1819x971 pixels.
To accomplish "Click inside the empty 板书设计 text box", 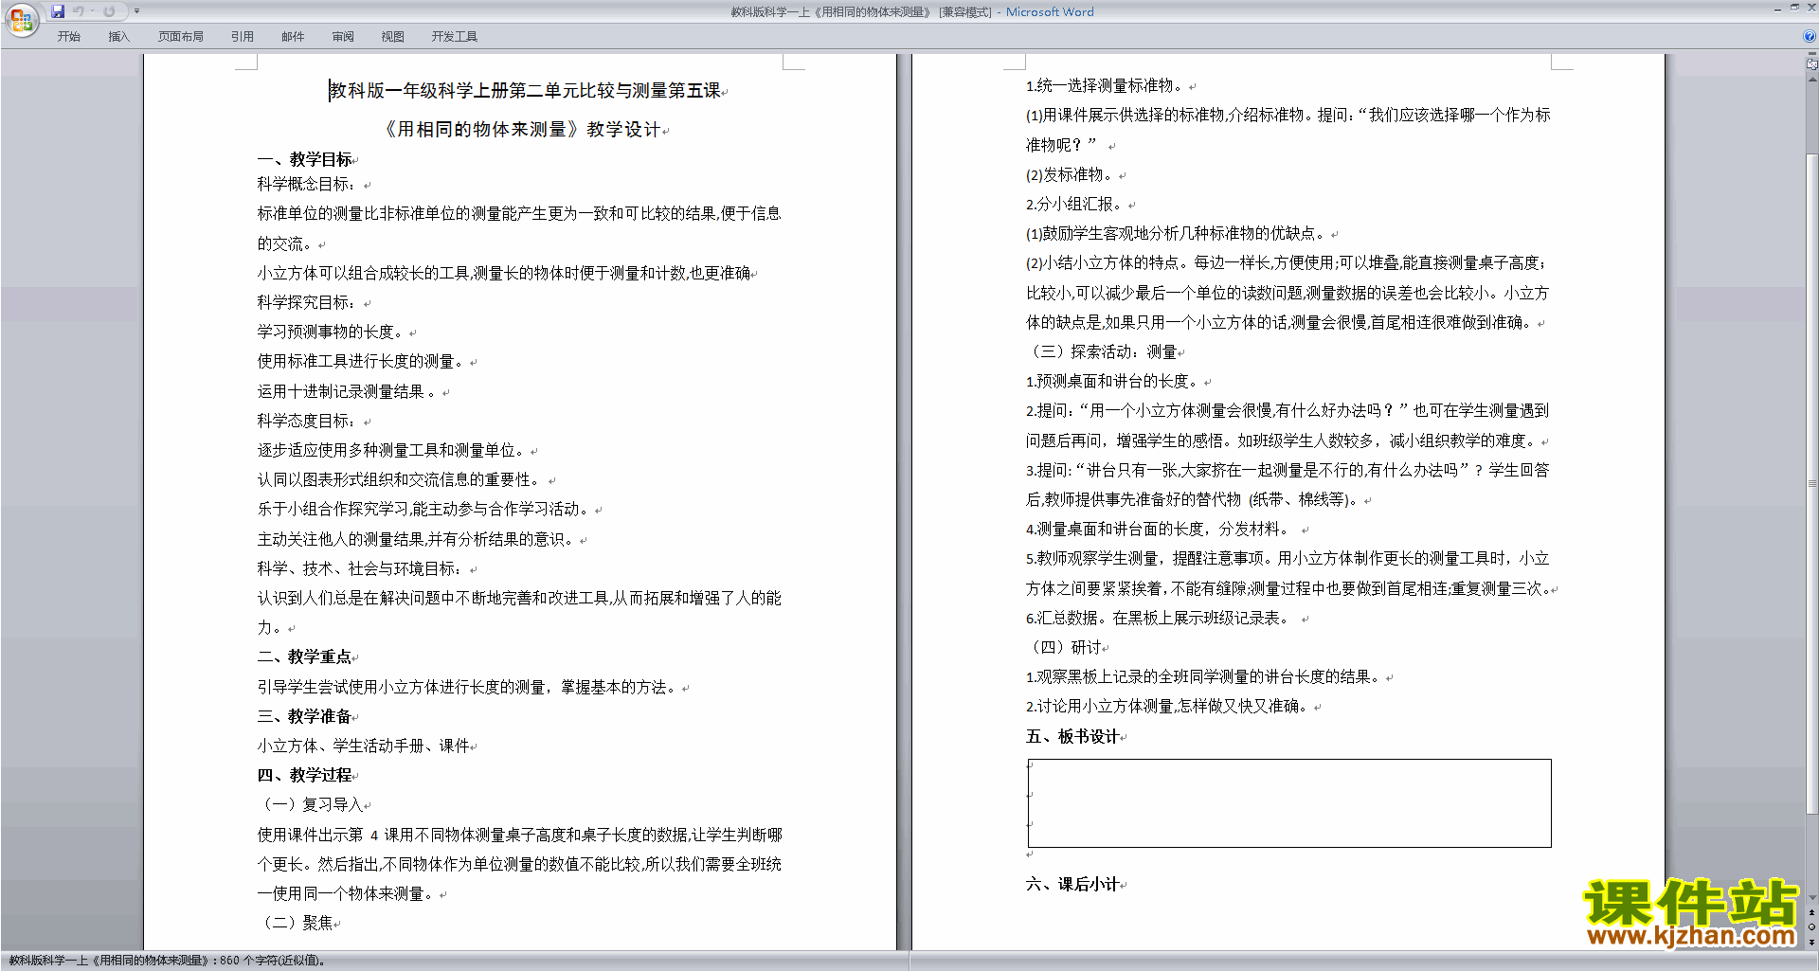I will click(x=1289, y=803).
